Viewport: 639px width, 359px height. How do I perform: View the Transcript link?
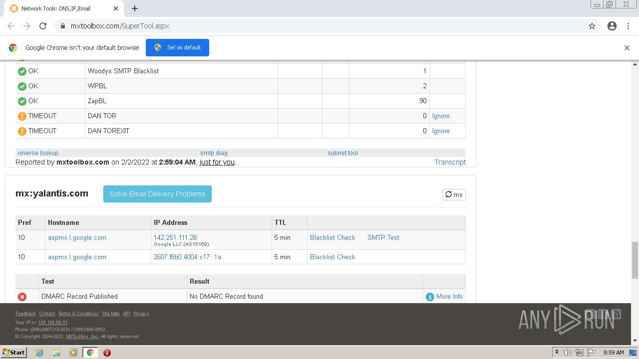(x=450, y=162)
